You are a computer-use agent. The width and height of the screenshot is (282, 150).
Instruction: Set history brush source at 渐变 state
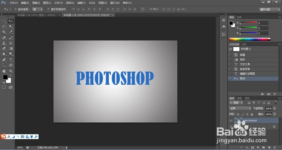pyautogui.click(x=230, y=59)
